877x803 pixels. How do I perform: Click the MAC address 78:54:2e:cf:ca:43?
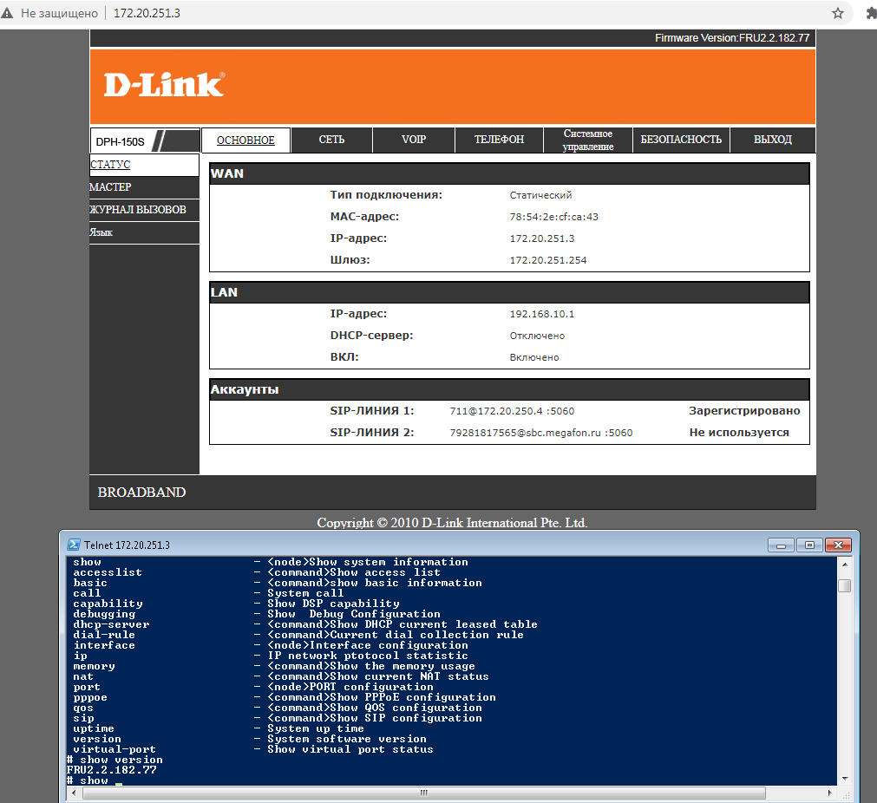(x=553, y=217)
